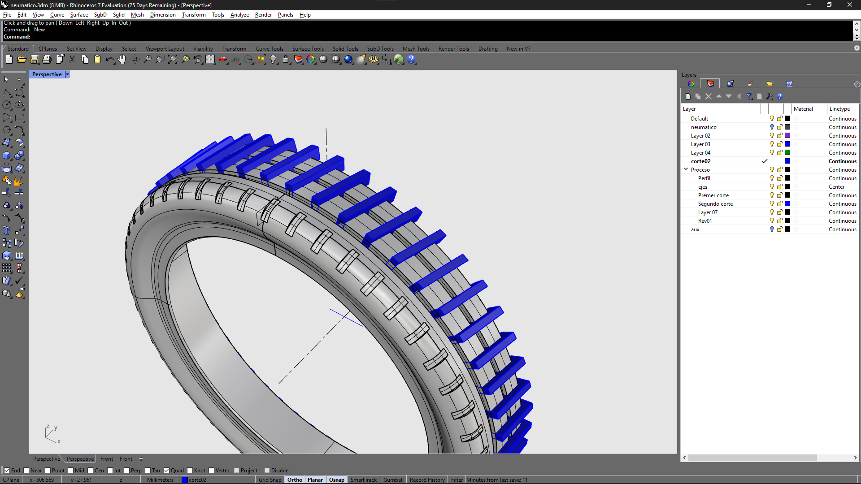Viewport: 861px width, 484px height.
Task: Click the Zoom Extents magnifier icon
Action: 173,59
